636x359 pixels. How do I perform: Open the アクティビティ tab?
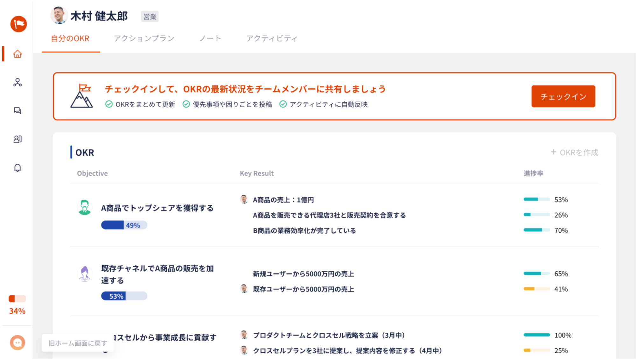tap(272, 38)
